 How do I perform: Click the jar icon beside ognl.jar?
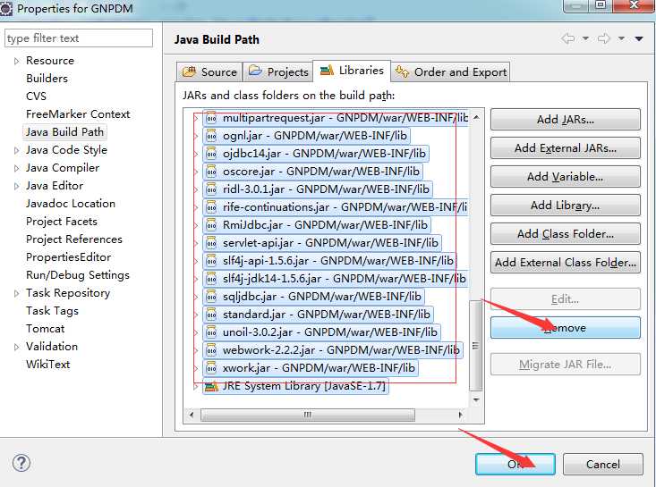(211, 136)
